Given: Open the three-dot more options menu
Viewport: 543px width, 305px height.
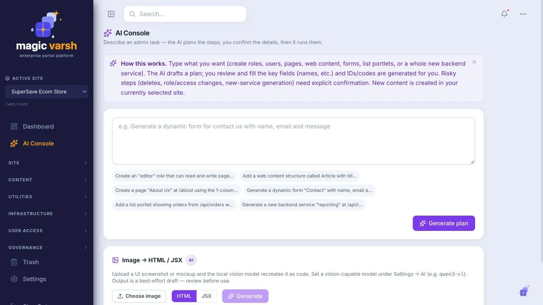Looking at the screenshot, I should (523, 14).
